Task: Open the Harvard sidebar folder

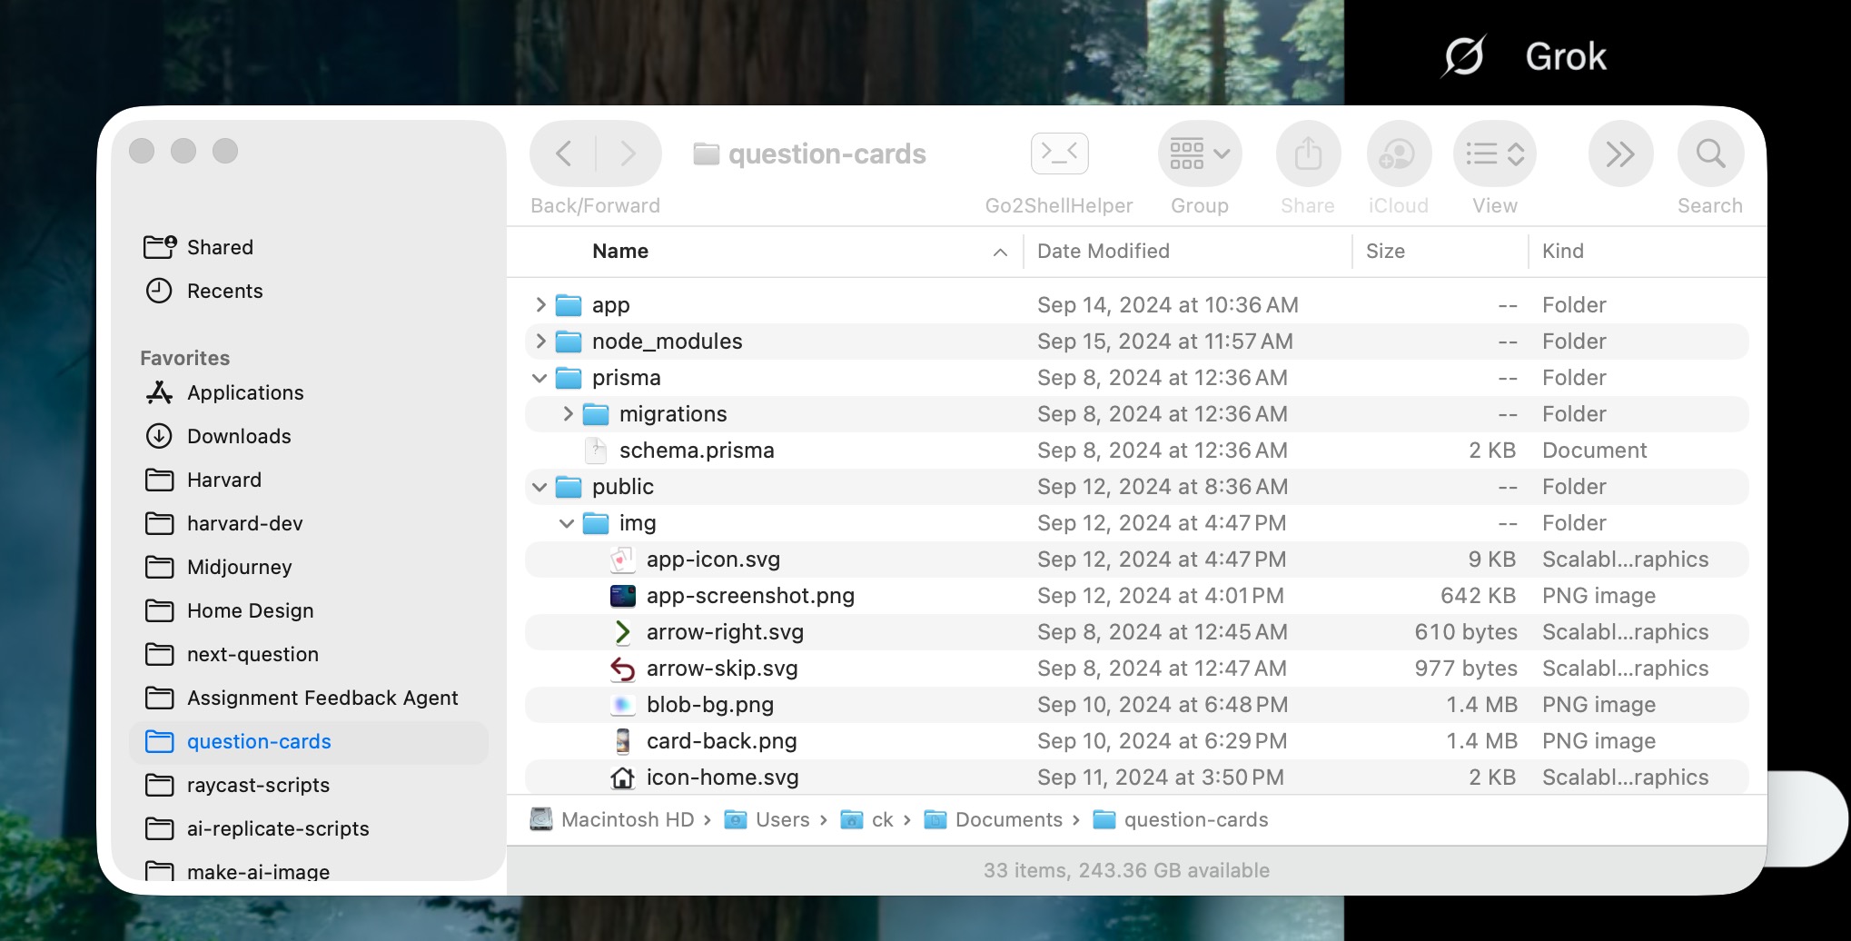Action: coord(309,480)
